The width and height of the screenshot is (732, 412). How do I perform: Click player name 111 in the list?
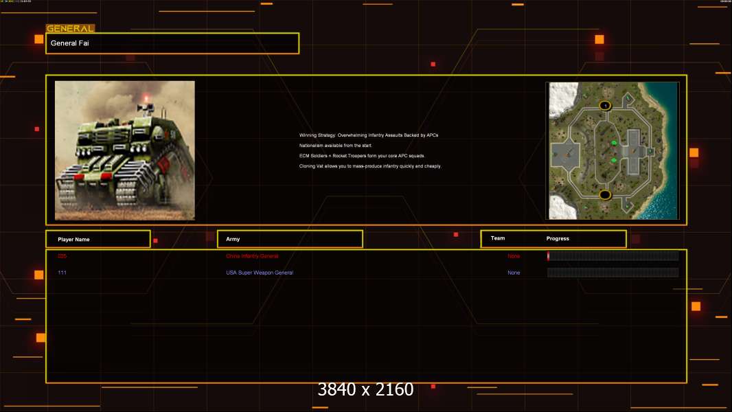coord(62,273)
